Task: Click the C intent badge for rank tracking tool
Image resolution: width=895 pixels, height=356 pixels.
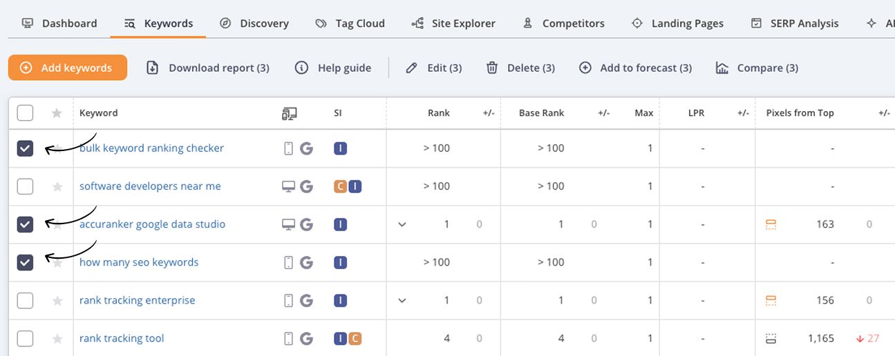Action: [355, 338]
